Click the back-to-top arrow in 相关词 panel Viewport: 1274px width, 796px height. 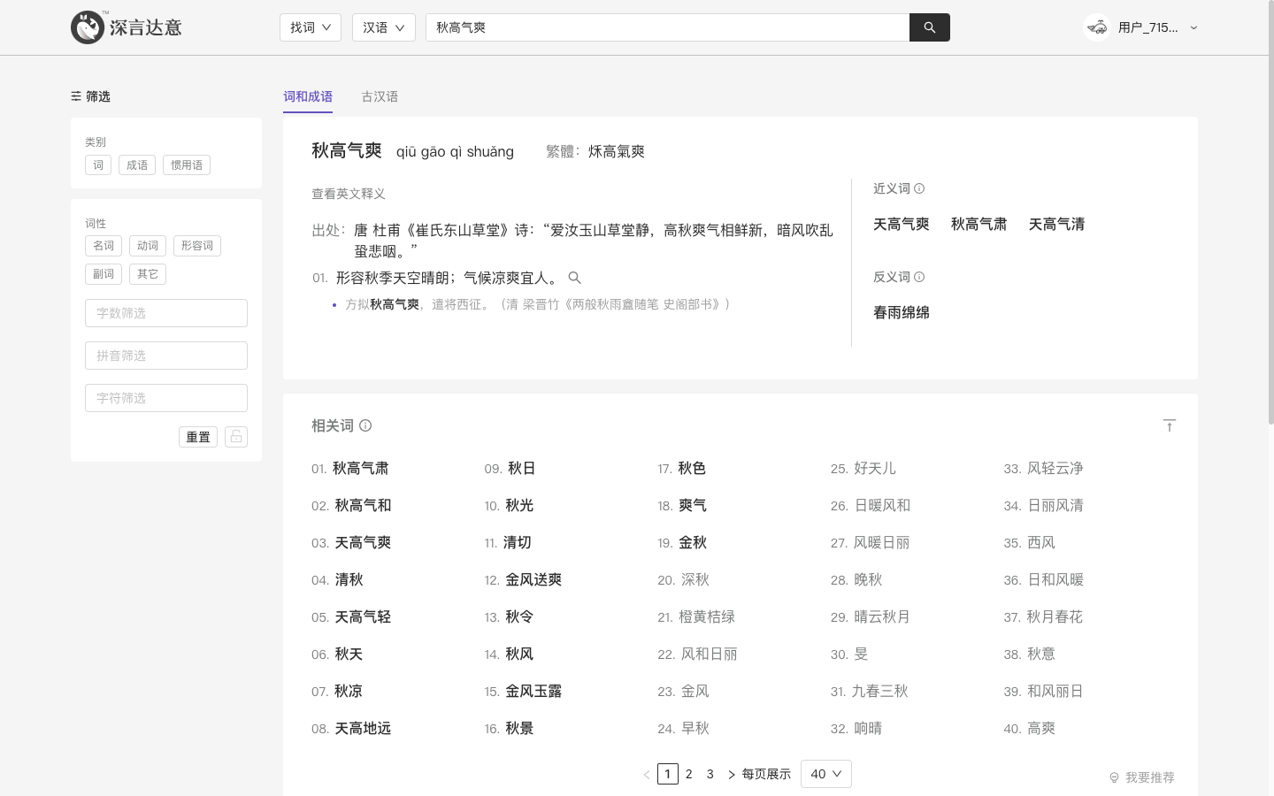(1170, 425)
